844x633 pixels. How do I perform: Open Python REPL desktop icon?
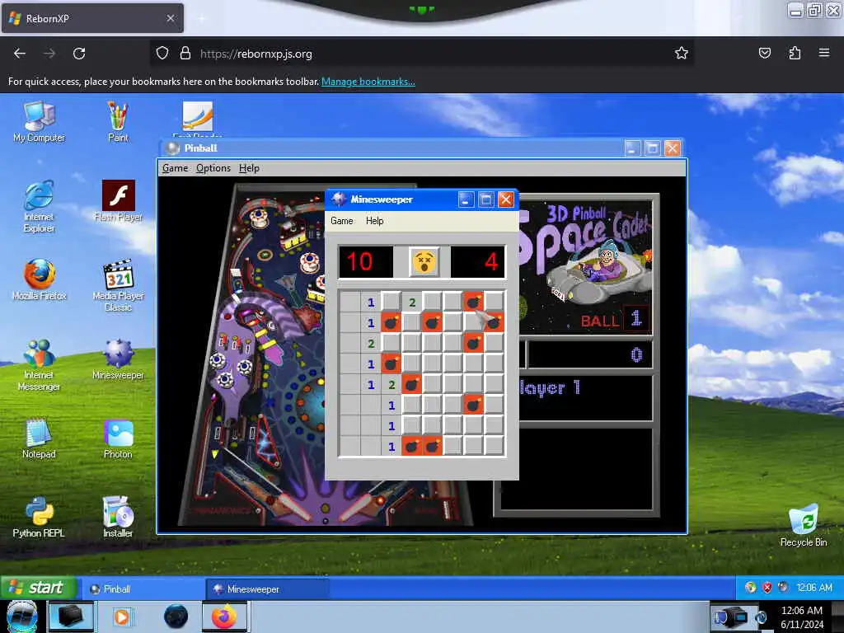point(39,518)
